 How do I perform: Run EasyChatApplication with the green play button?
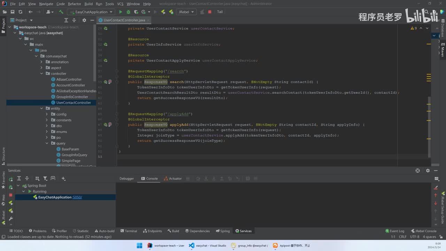coord(121,12)
